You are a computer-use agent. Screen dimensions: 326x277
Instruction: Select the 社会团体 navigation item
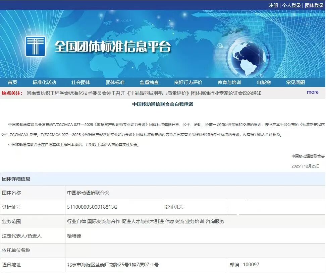80,82
